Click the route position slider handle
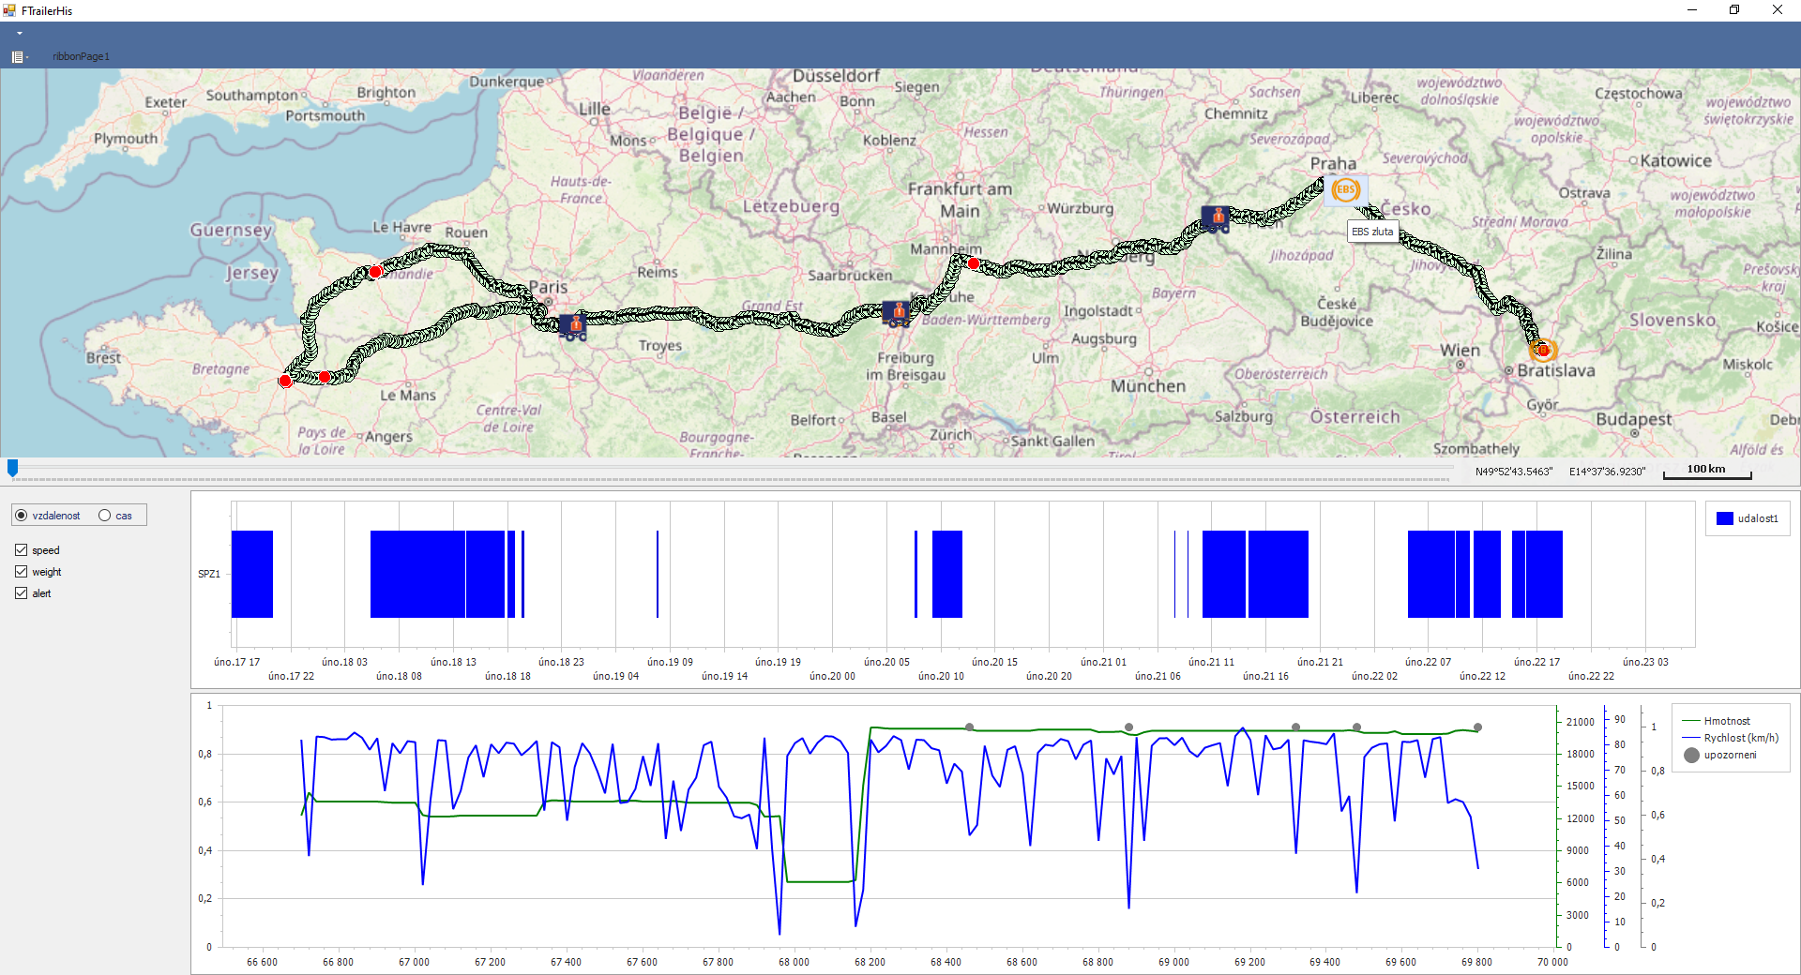The width and height of the screenshot is (1801, 975). [x=12, y=467]
